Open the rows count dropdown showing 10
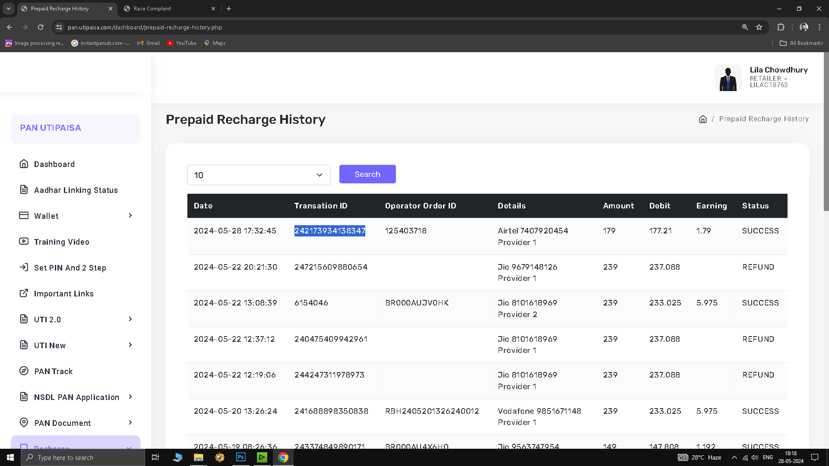 click(259, 175)
